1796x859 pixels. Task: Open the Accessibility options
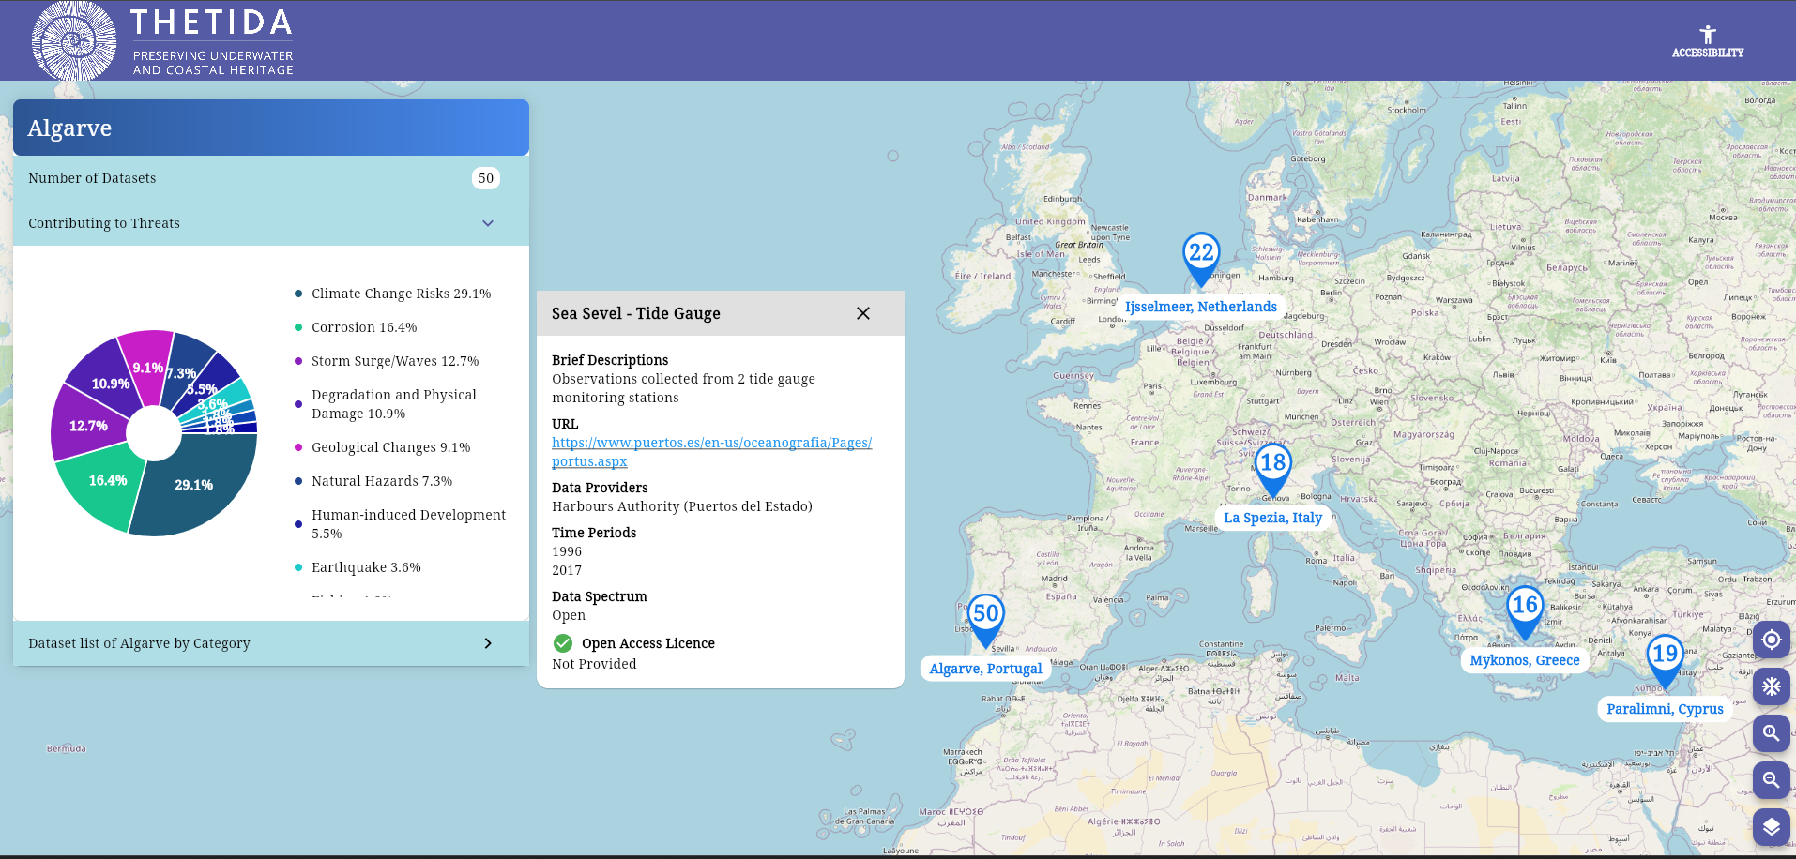(1707, 41)
